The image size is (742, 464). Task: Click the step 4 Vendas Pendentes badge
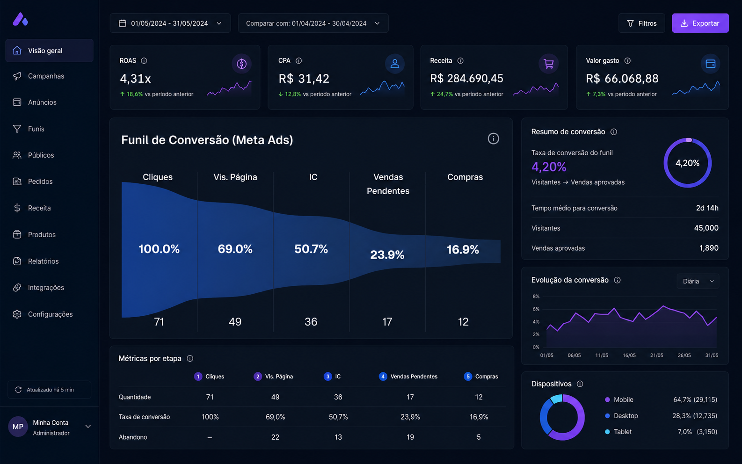pos(383,377)
